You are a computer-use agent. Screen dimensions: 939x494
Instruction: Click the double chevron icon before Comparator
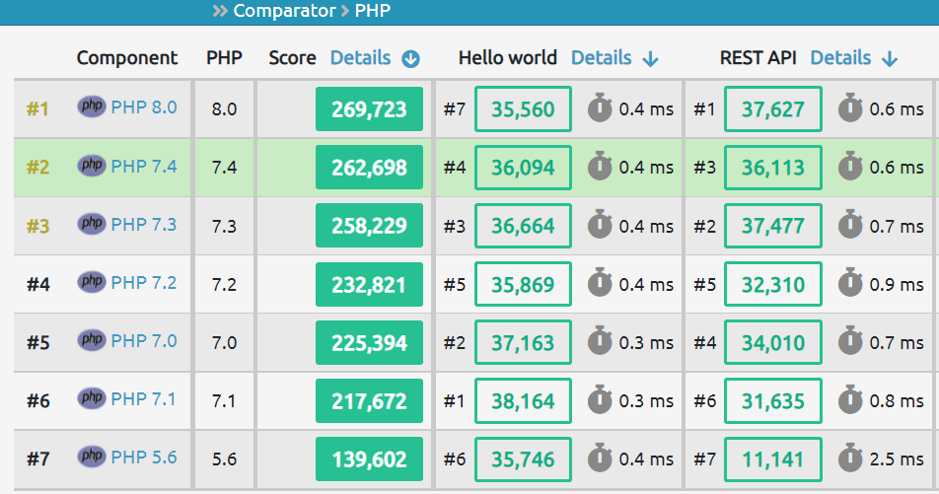pos(220,11)
